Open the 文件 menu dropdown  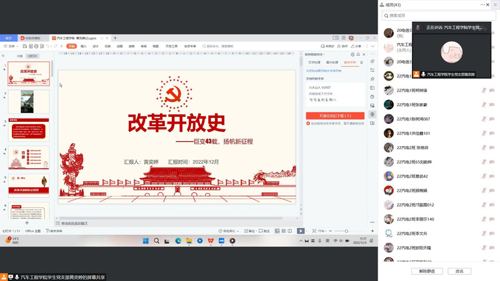(11, 46)
